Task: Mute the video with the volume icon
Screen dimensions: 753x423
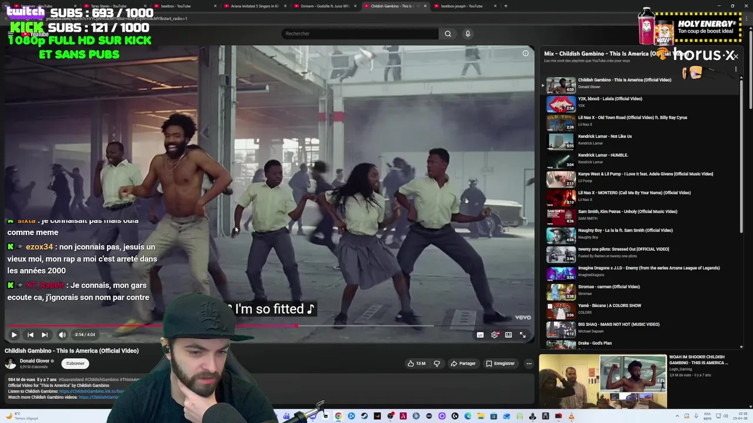Action: click(62, 335)
